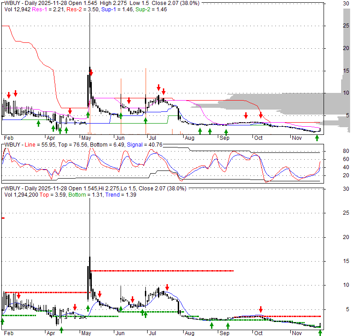The width and height of the screenshot is (351, 336).
Task: Click red sell arrow at May spike, top chart
Action: (x=91, y=72)
